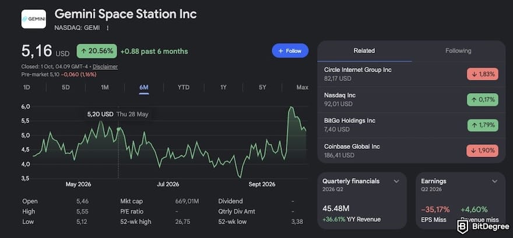Select the 1D time range tab

click(x=26, y=87)
